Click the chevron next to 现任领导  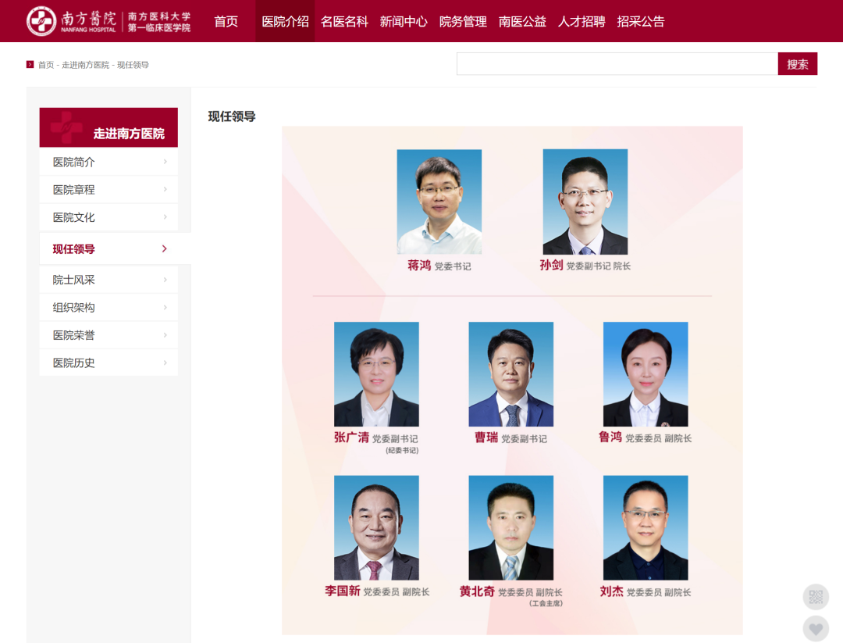[x=165, y=248]
